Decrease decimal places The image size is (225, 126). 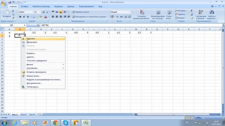(x=129, y=17)
